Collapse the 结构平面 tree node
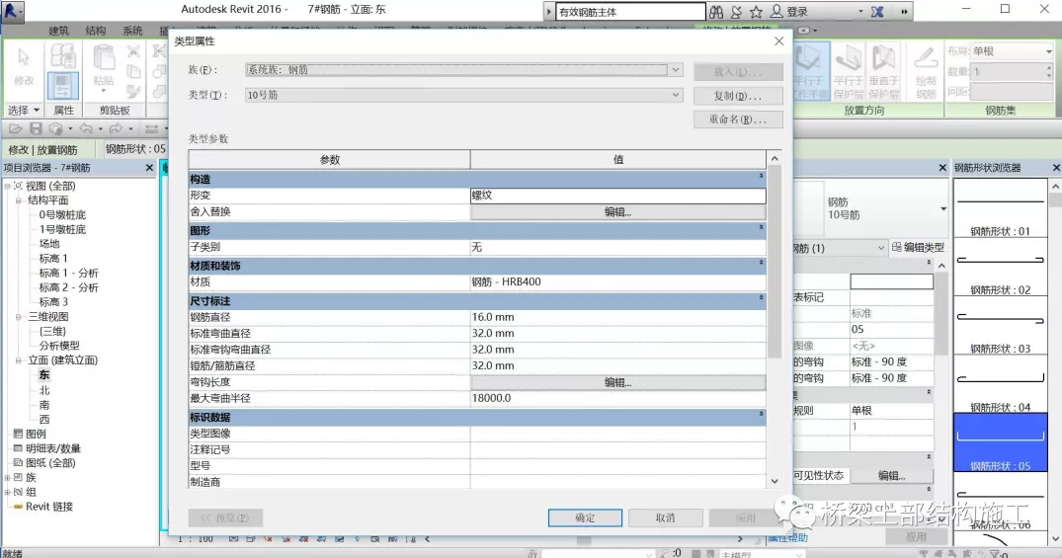 tap(20, 200)
